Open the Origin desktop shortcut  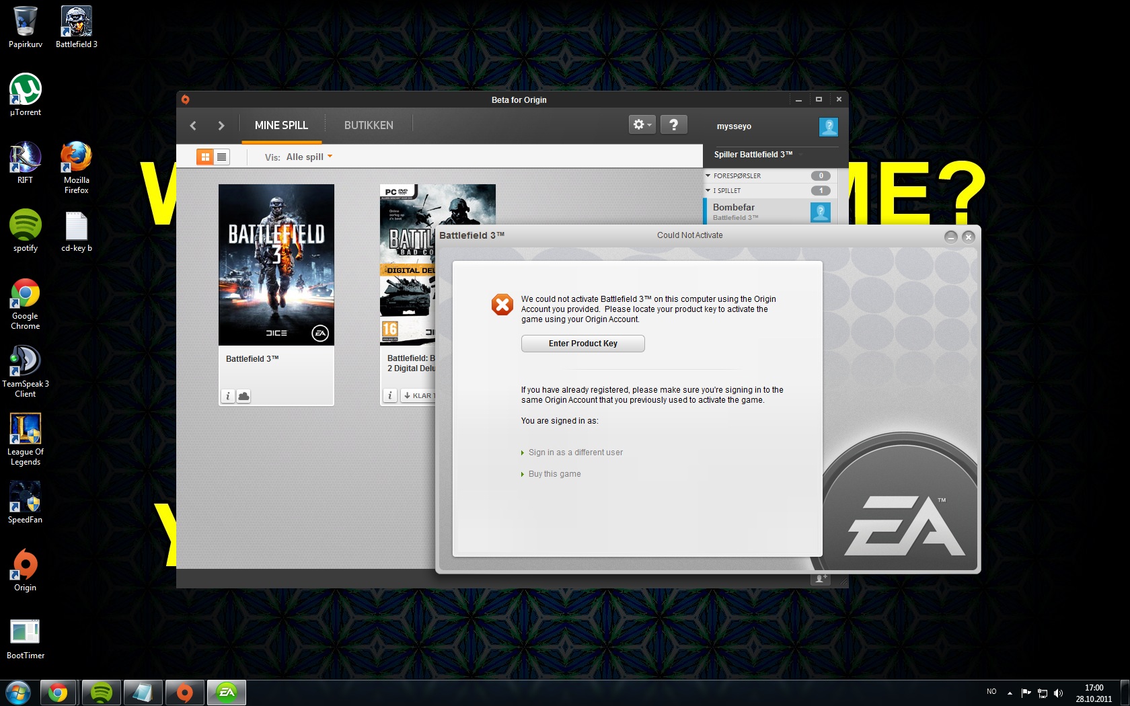(25, 570)
